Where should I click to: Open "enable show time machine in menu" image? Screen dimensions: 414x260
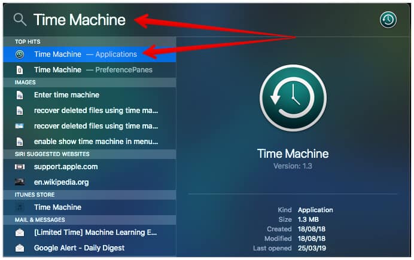96,142
